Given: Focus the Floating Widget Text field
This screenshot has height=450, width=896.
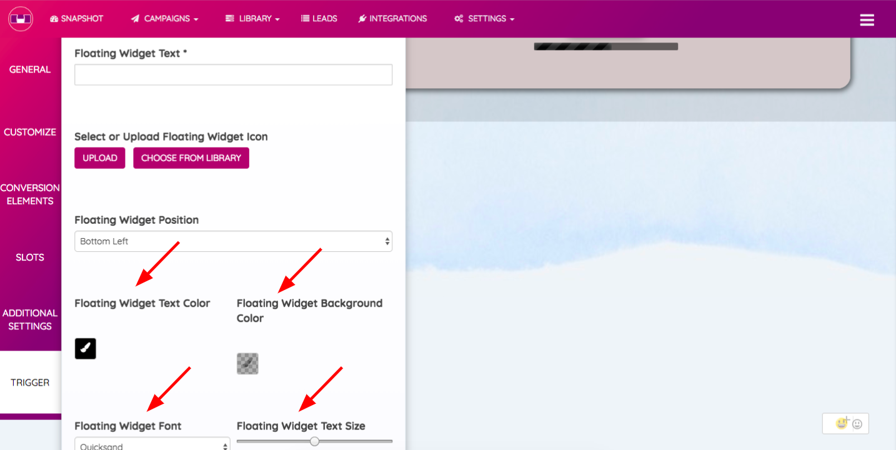Looking at the screenshot, I should tap(233, 74).
